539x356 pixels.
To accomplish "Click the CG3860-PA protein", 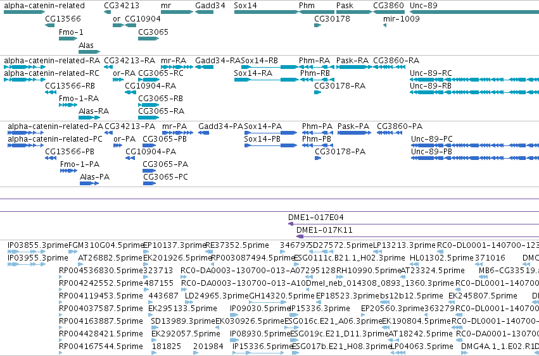I will 390,133.
